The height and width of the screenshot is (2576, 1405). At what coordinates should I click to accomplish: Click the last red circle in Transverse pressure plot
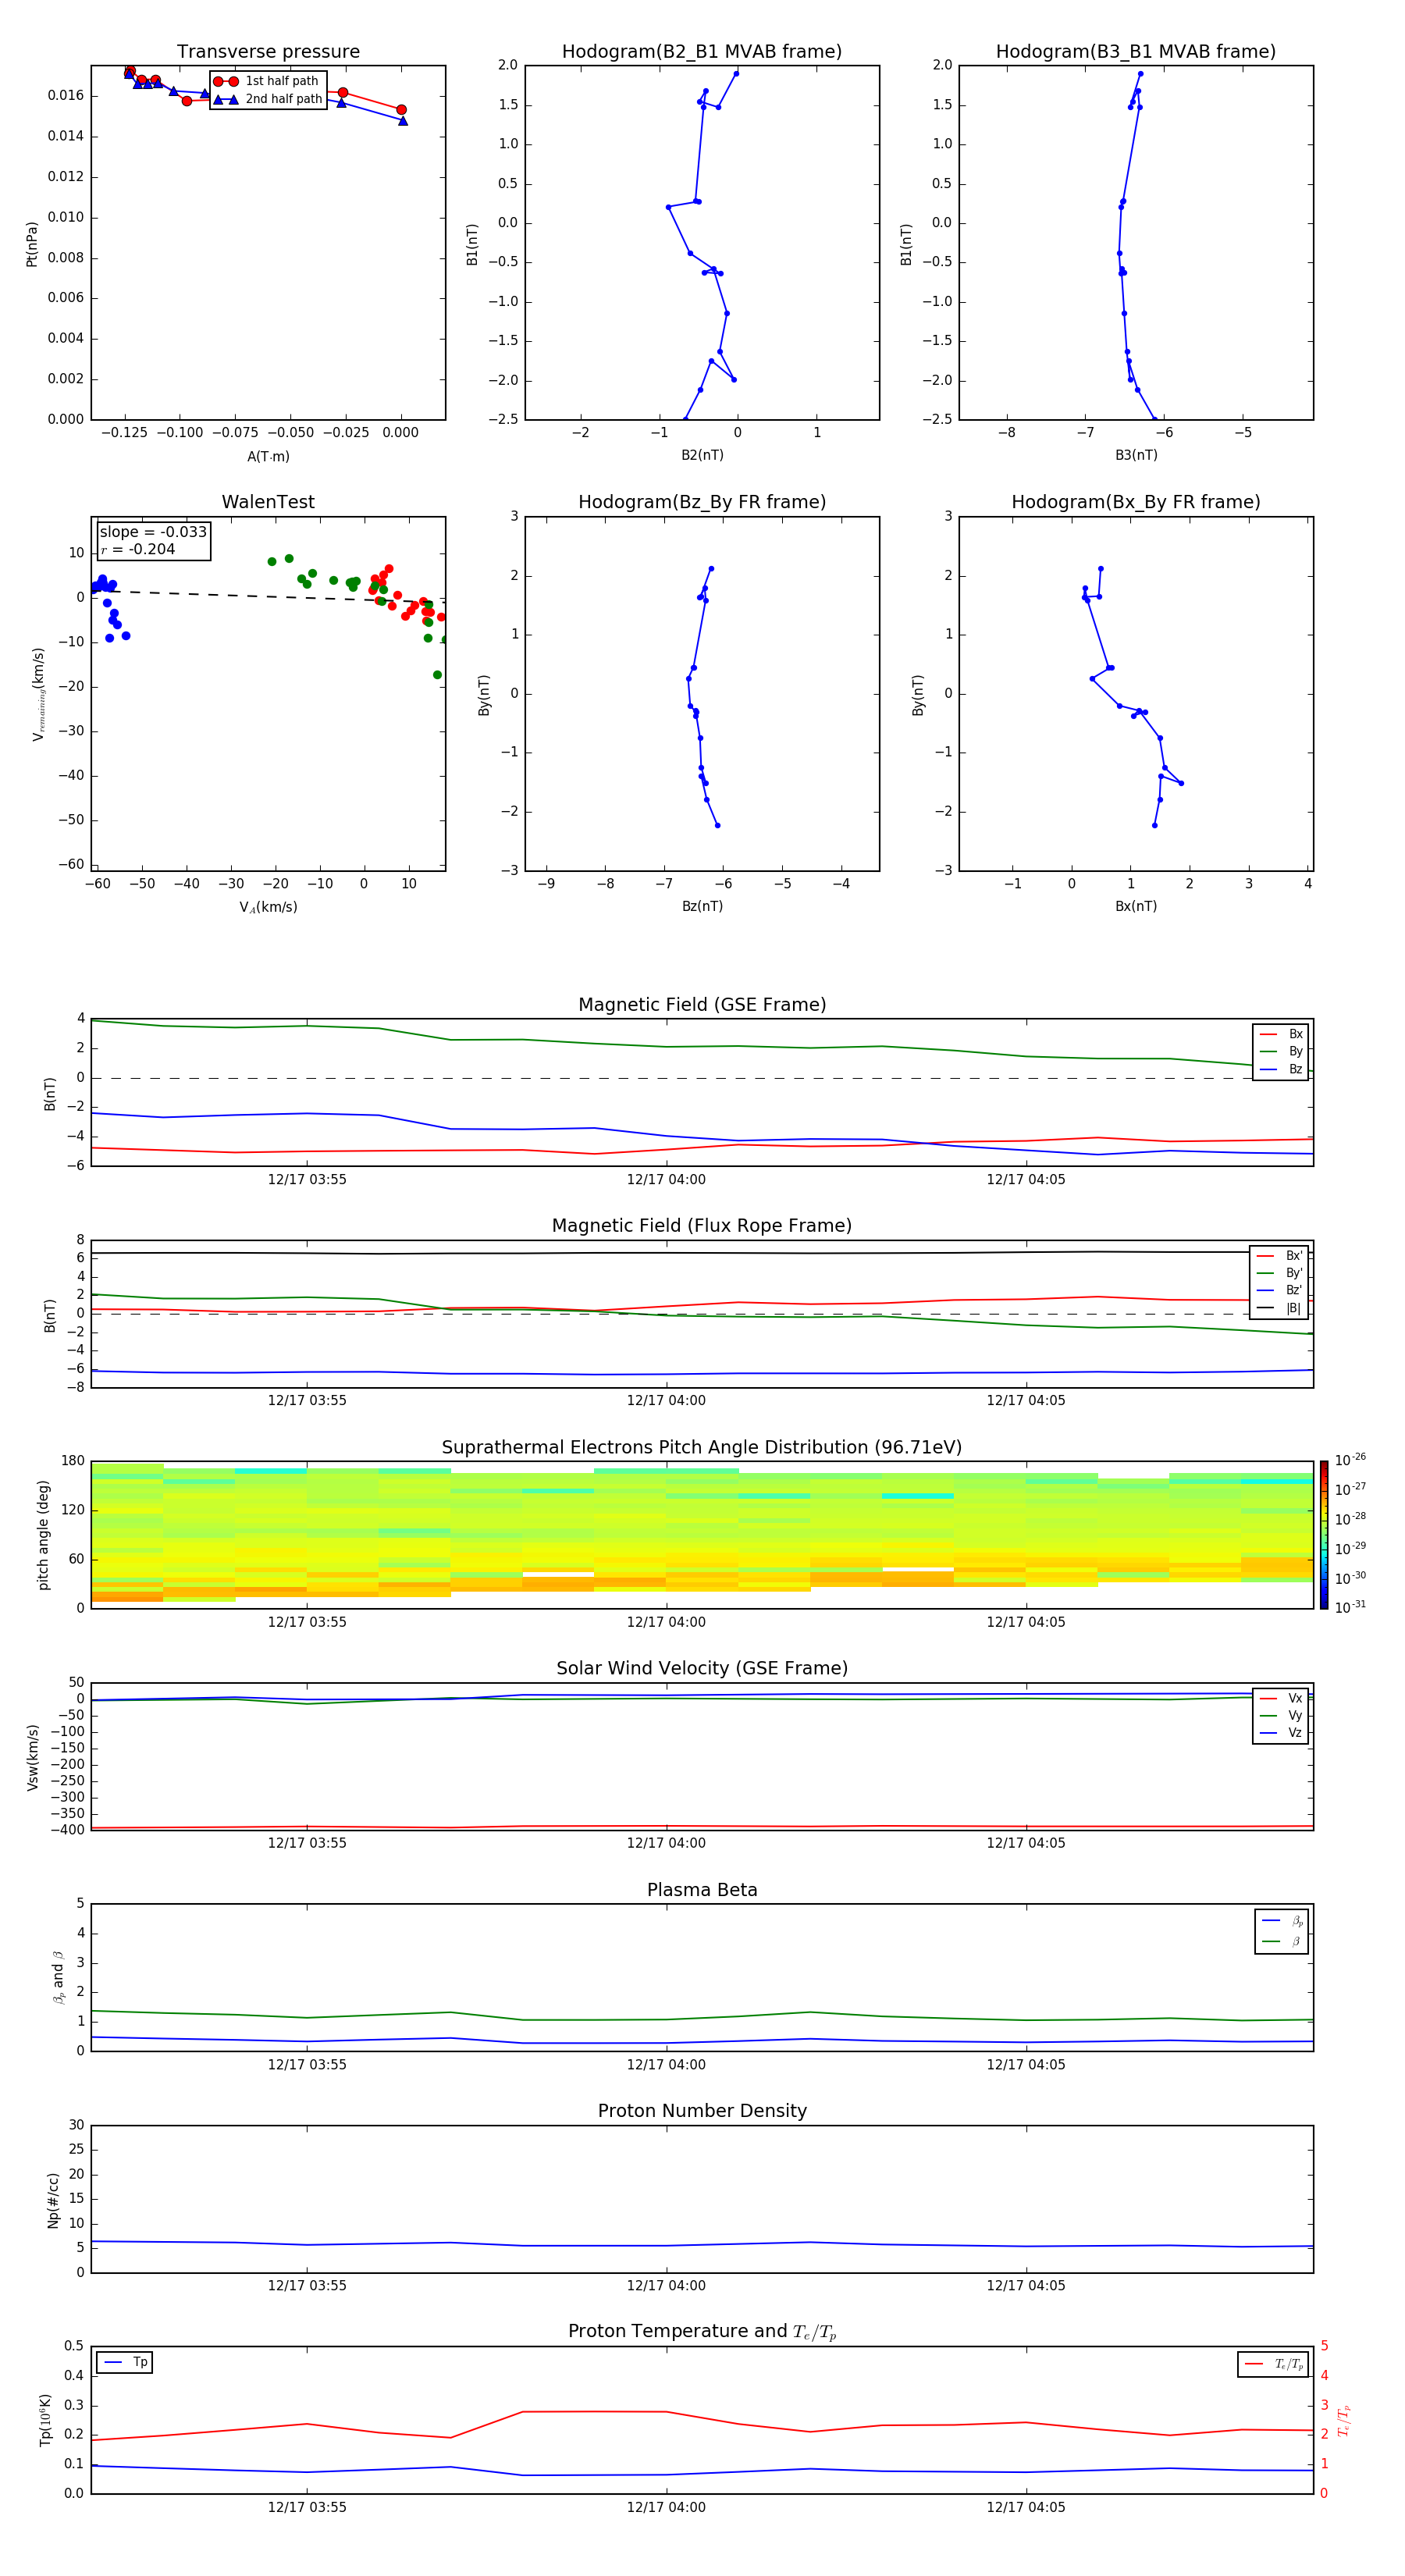click(401, 110)
